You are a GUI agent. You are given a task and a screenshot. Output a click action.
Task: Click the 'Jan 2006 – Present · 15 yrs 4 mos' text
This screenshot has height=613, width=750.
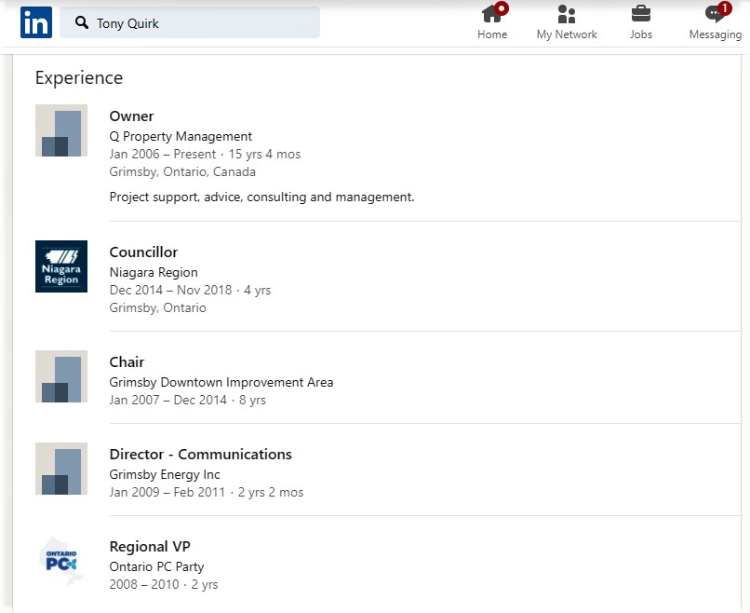tap(205, 155)
